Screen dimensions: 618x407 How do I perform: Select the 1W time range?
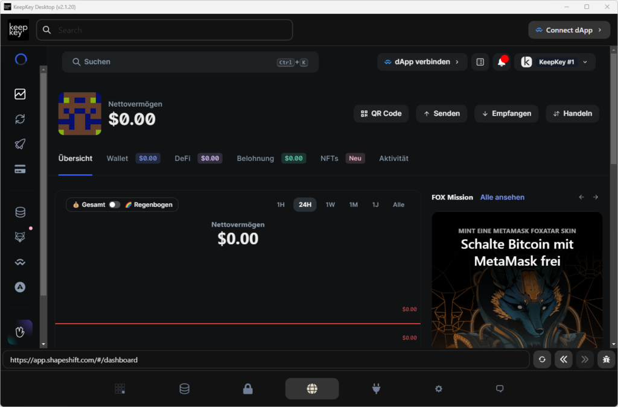(330, 204)
